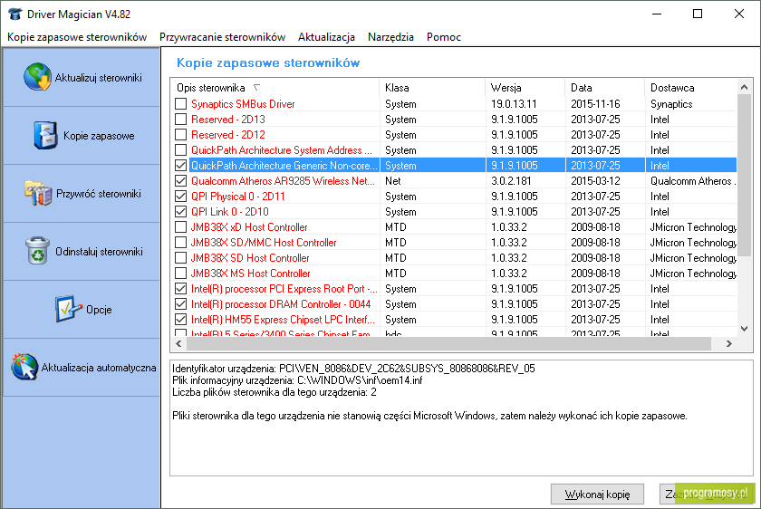Screen dimensions: 761x509
Task: Uncheck the QPI Physical 0 - 2D11 checkbox
Action: (x=180, y=197)
